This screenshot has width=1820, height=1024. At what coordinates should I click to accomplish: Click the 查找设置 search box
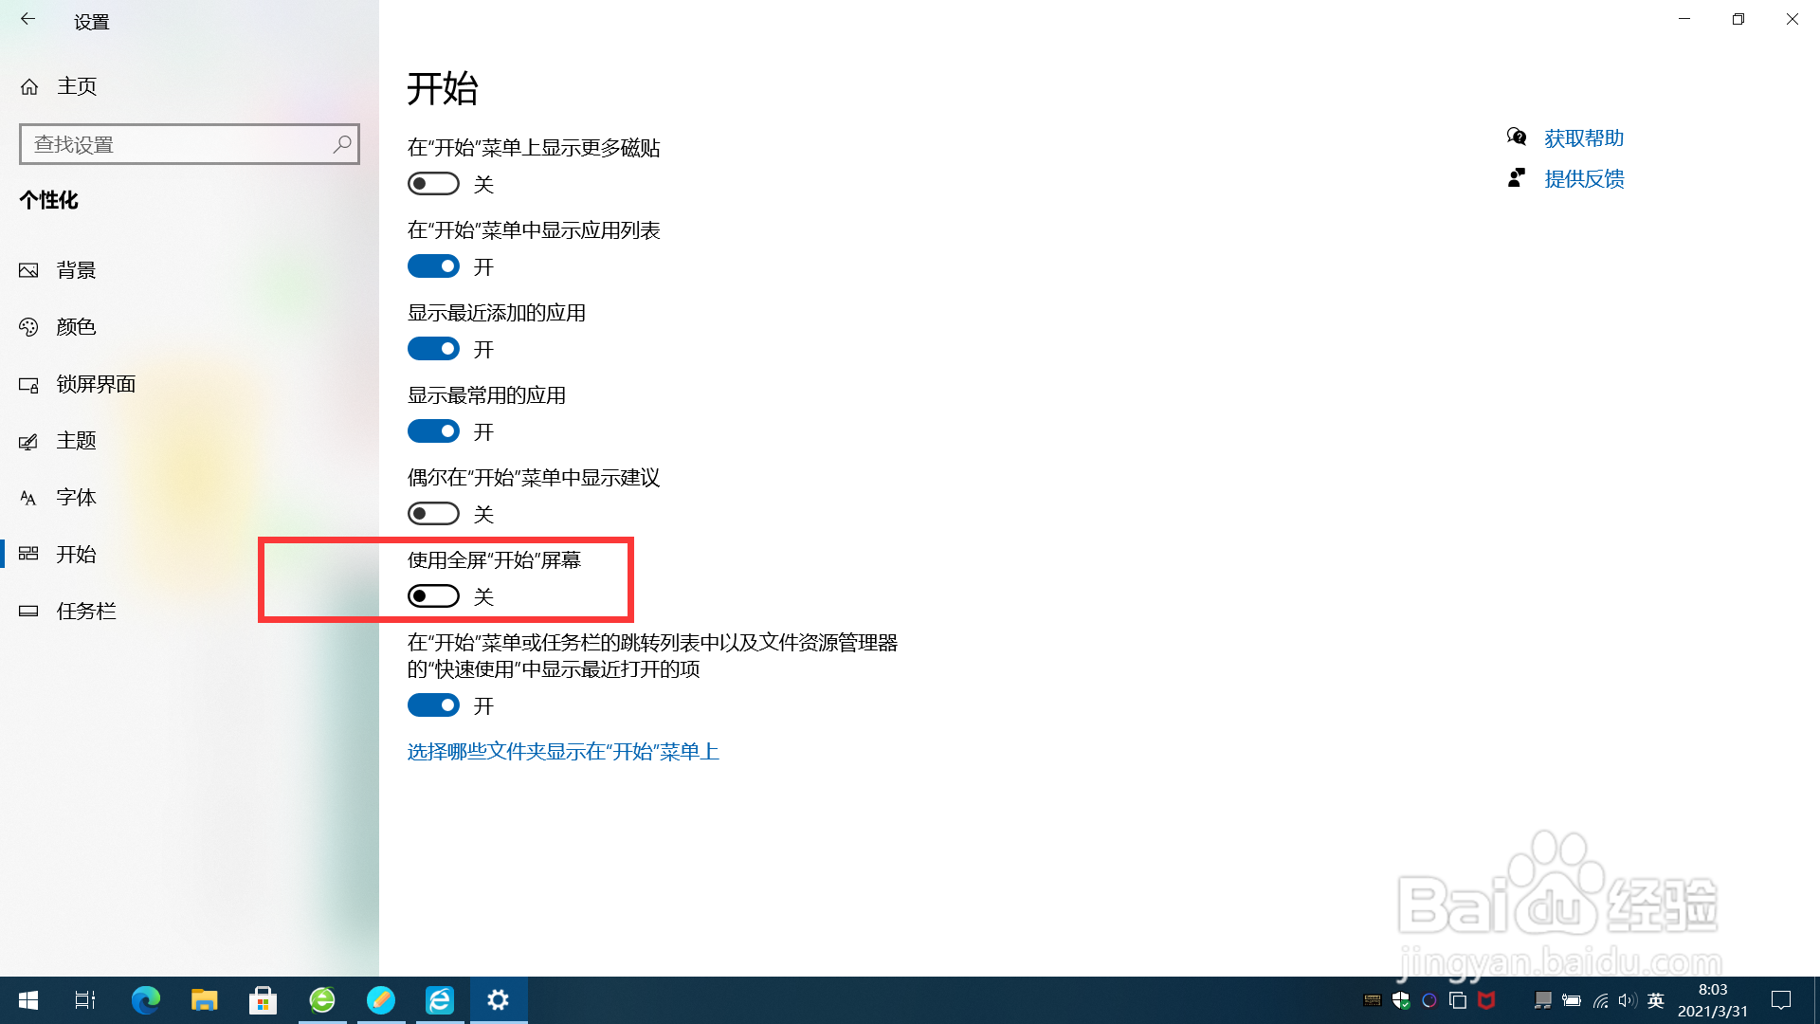point(190,144)
